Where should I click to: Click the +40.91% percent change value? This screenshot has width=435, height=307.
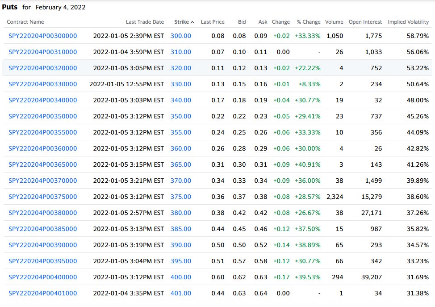point(308,164)
